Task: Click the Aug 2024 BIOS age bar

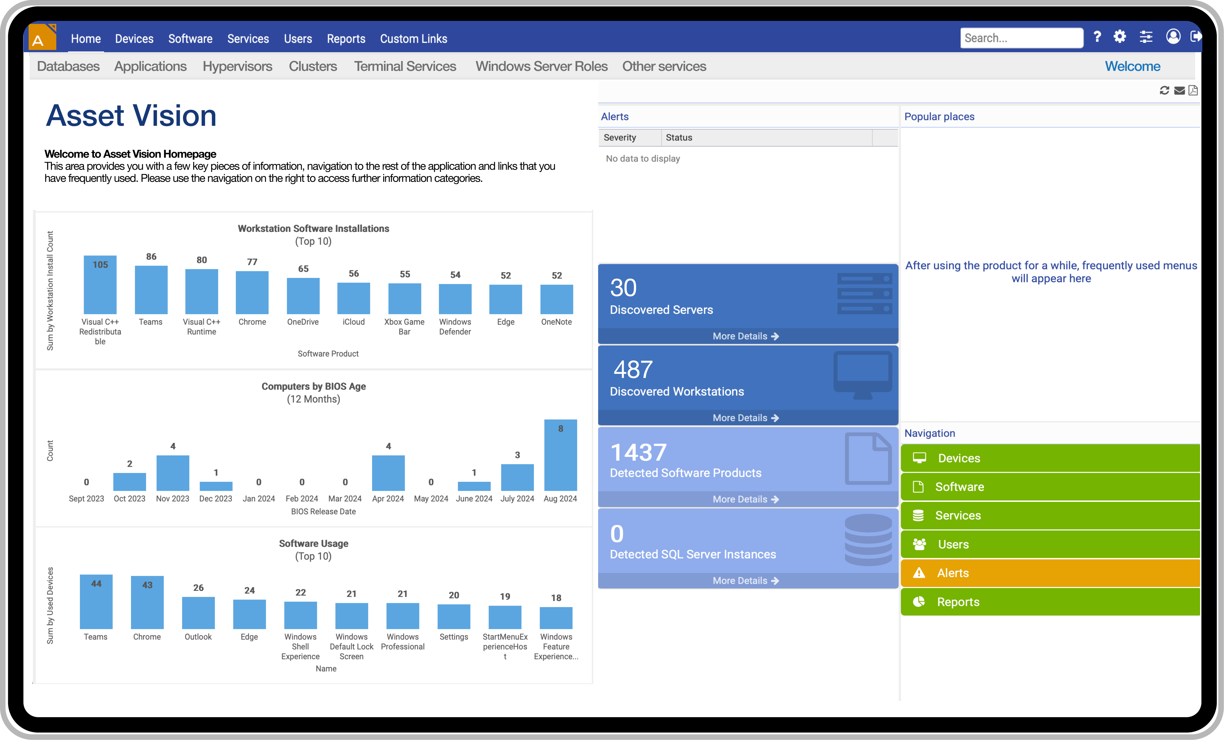Action: point(560,455)
